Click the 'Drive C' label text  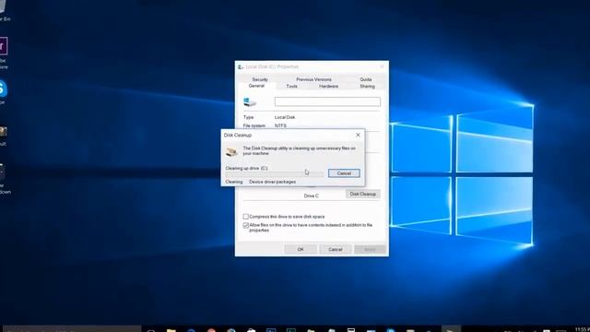312,196
